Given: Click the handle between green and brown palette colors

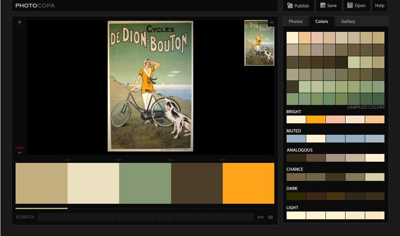Looking at the screenshot, I should coord(171,160).
